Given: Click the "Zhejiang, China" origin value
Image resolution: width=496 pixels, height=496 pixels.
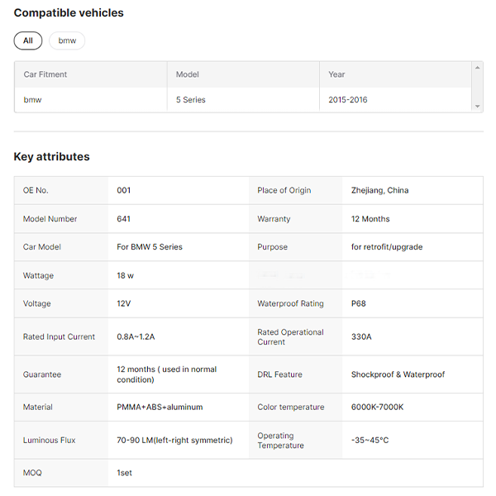Looking at the screenshot, I should click(x=379, y=190).
